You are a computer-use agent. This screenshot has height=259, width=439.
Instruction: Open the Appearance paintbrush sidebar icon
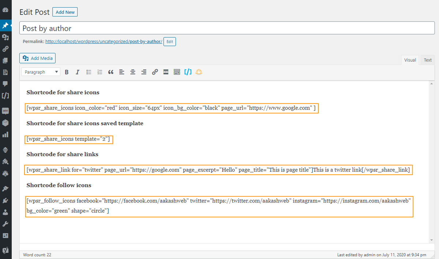[5, 188]
